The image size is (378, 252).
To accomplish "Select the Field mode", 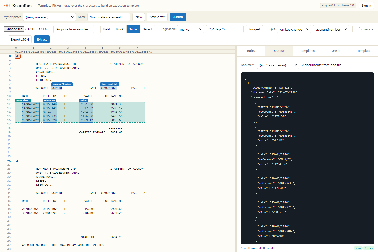I will 107,29.
